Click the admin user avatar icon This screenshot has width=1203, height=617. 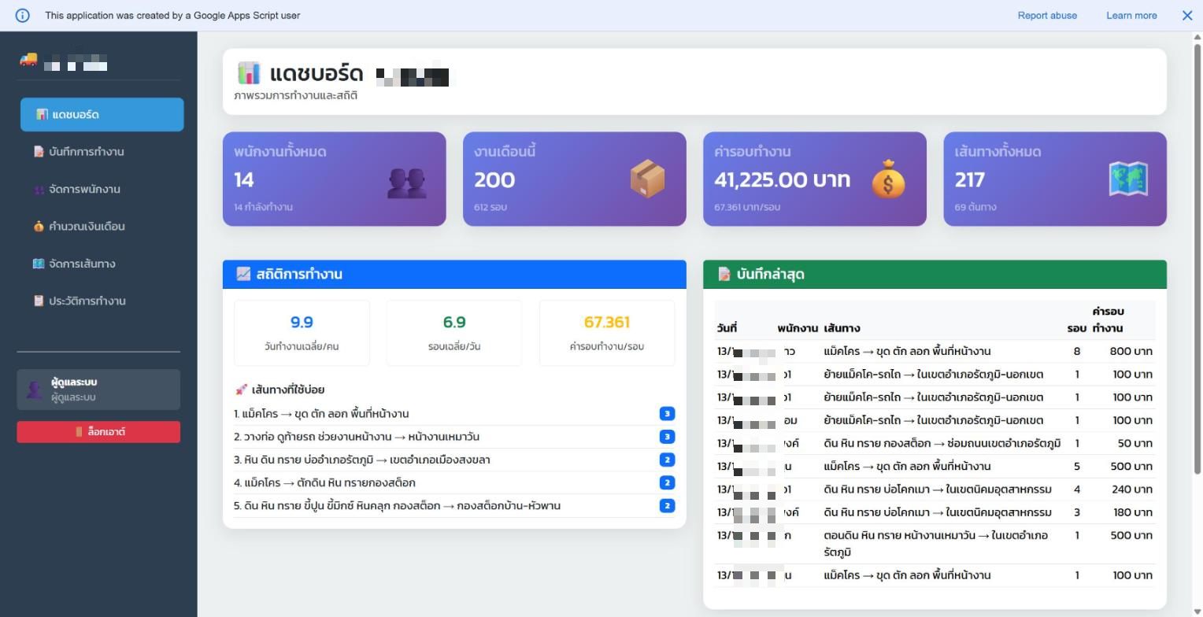pyautogui.click(x=34, y=389)
